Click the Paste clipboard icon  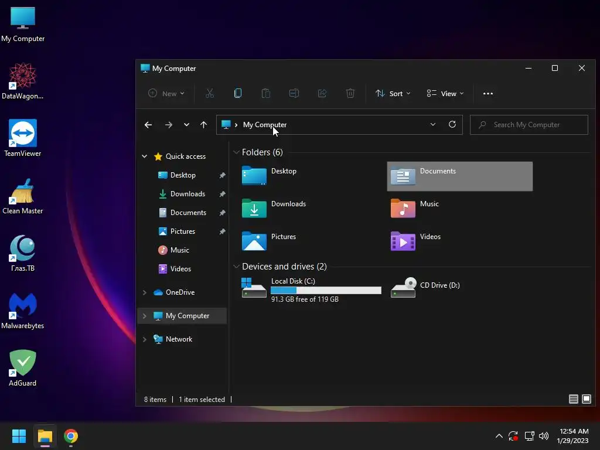click(x=266, y=93)
